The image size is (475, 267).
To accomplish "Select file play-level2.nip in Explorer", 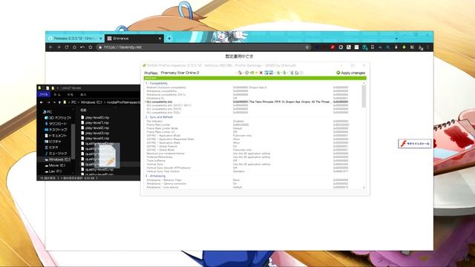I will coord(95,128).
